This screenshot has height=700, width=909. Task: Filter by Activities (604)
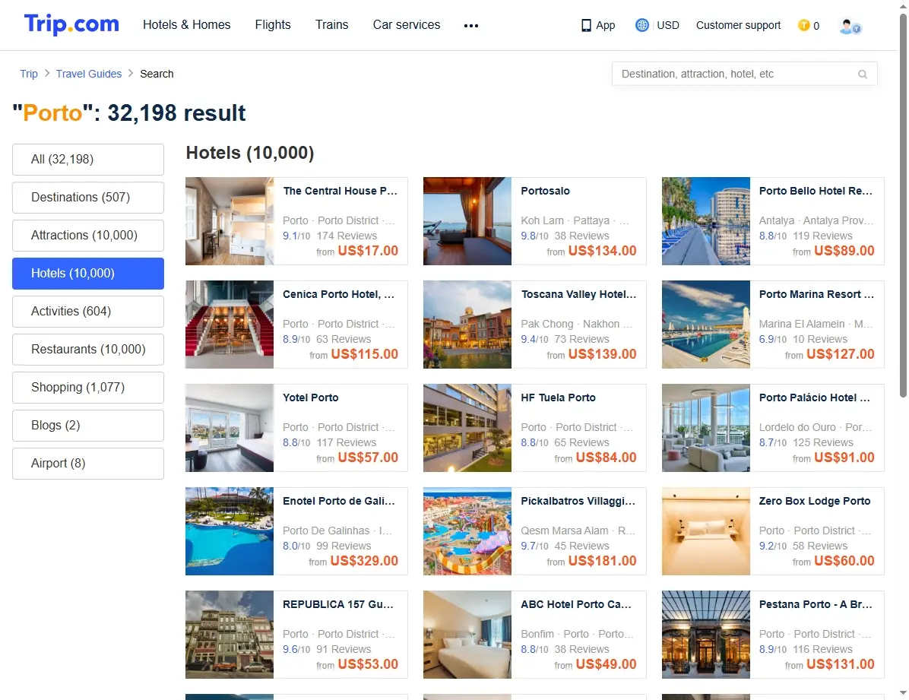pyautogui.click(x=88, y=312)
